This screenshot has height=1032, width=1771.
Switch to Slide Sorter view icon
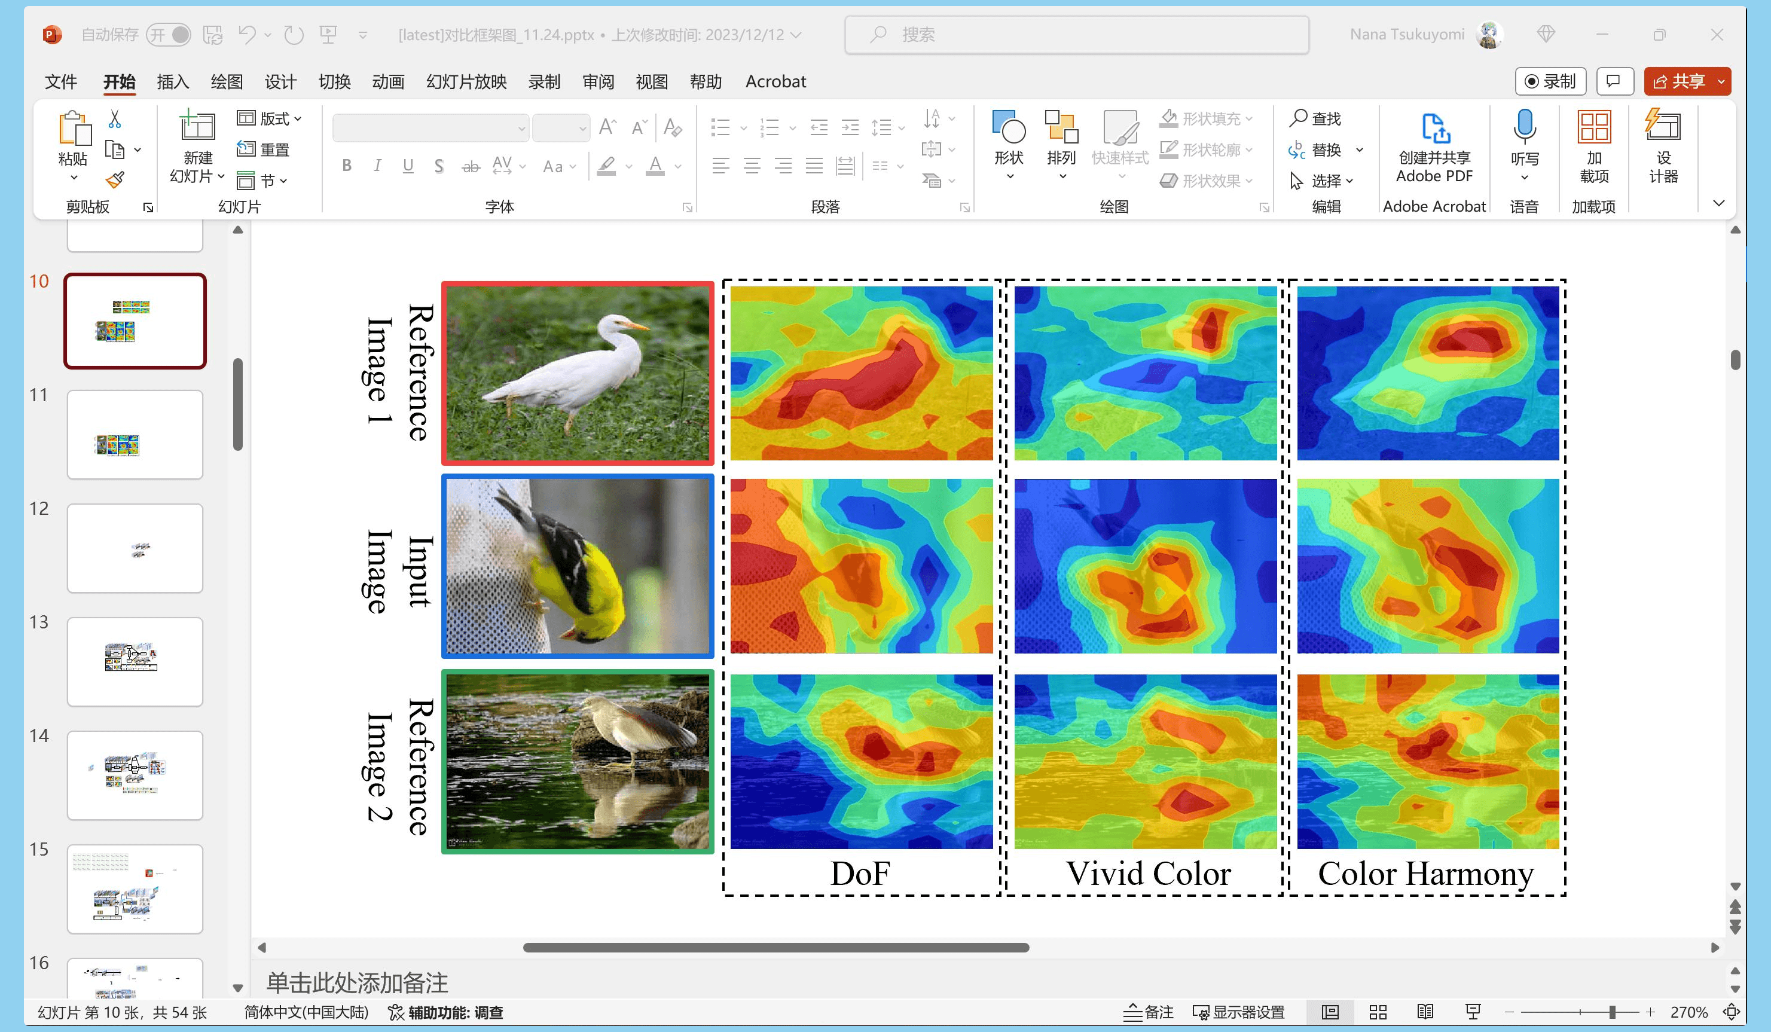point(1378,1012)
